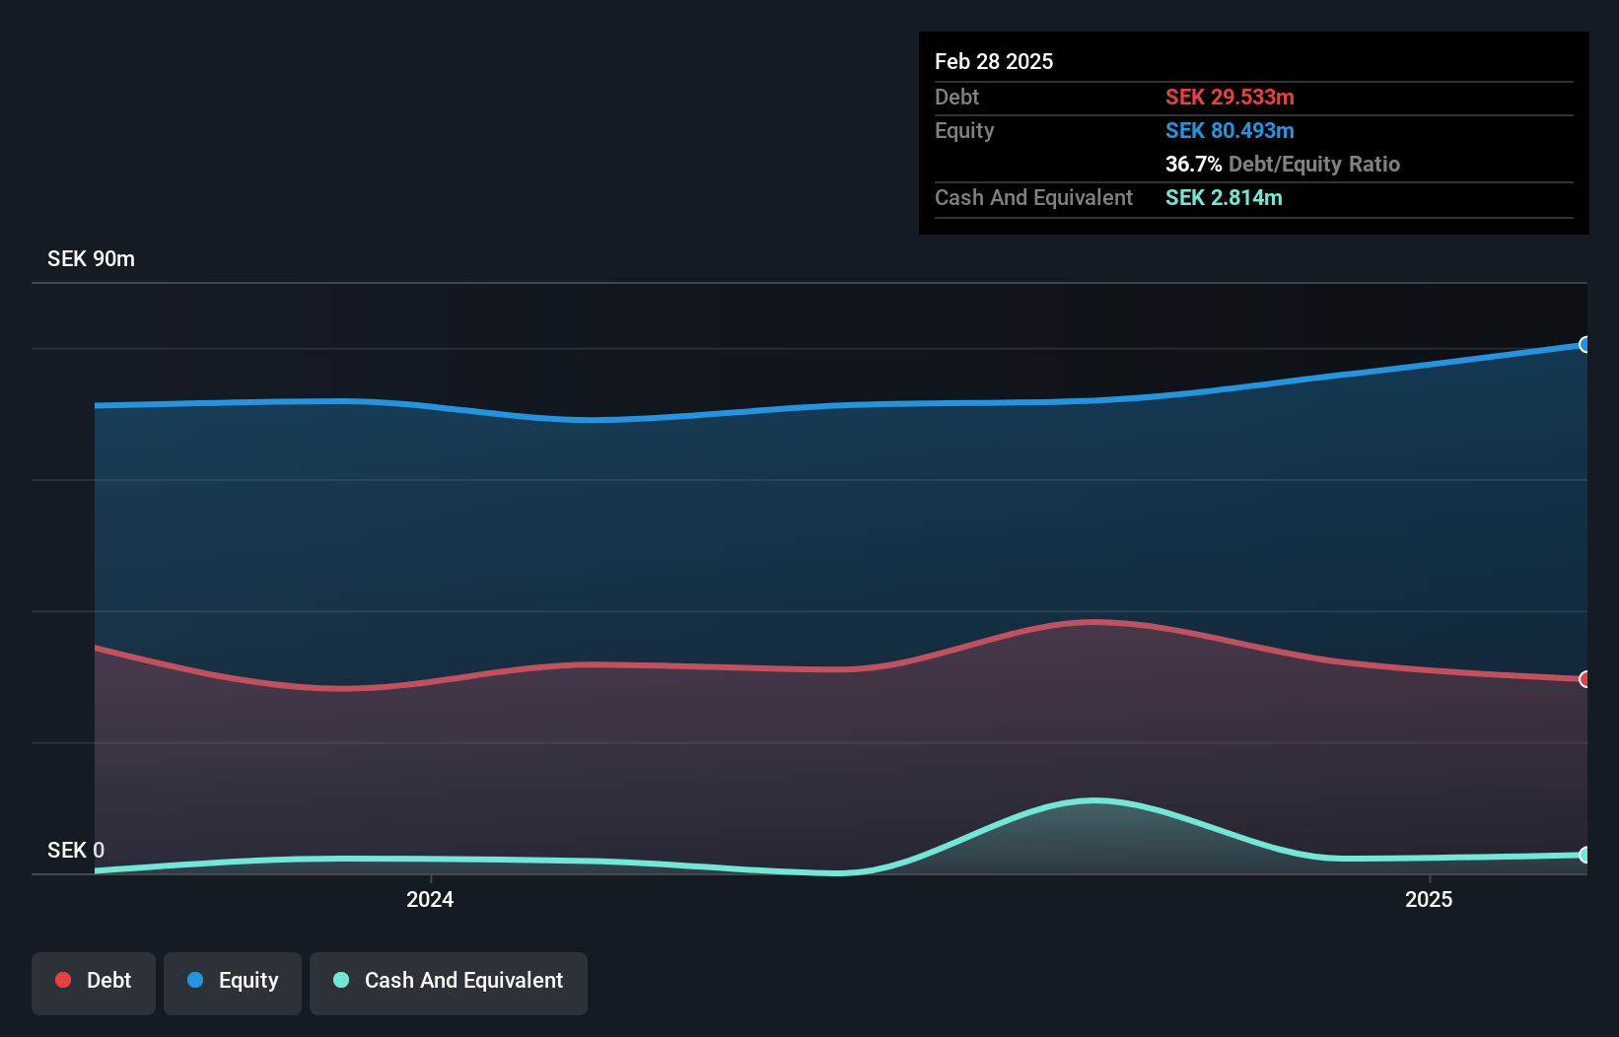Click the SEK 29.533m debt value
1619x1037 pixels.
(1230, 97)
